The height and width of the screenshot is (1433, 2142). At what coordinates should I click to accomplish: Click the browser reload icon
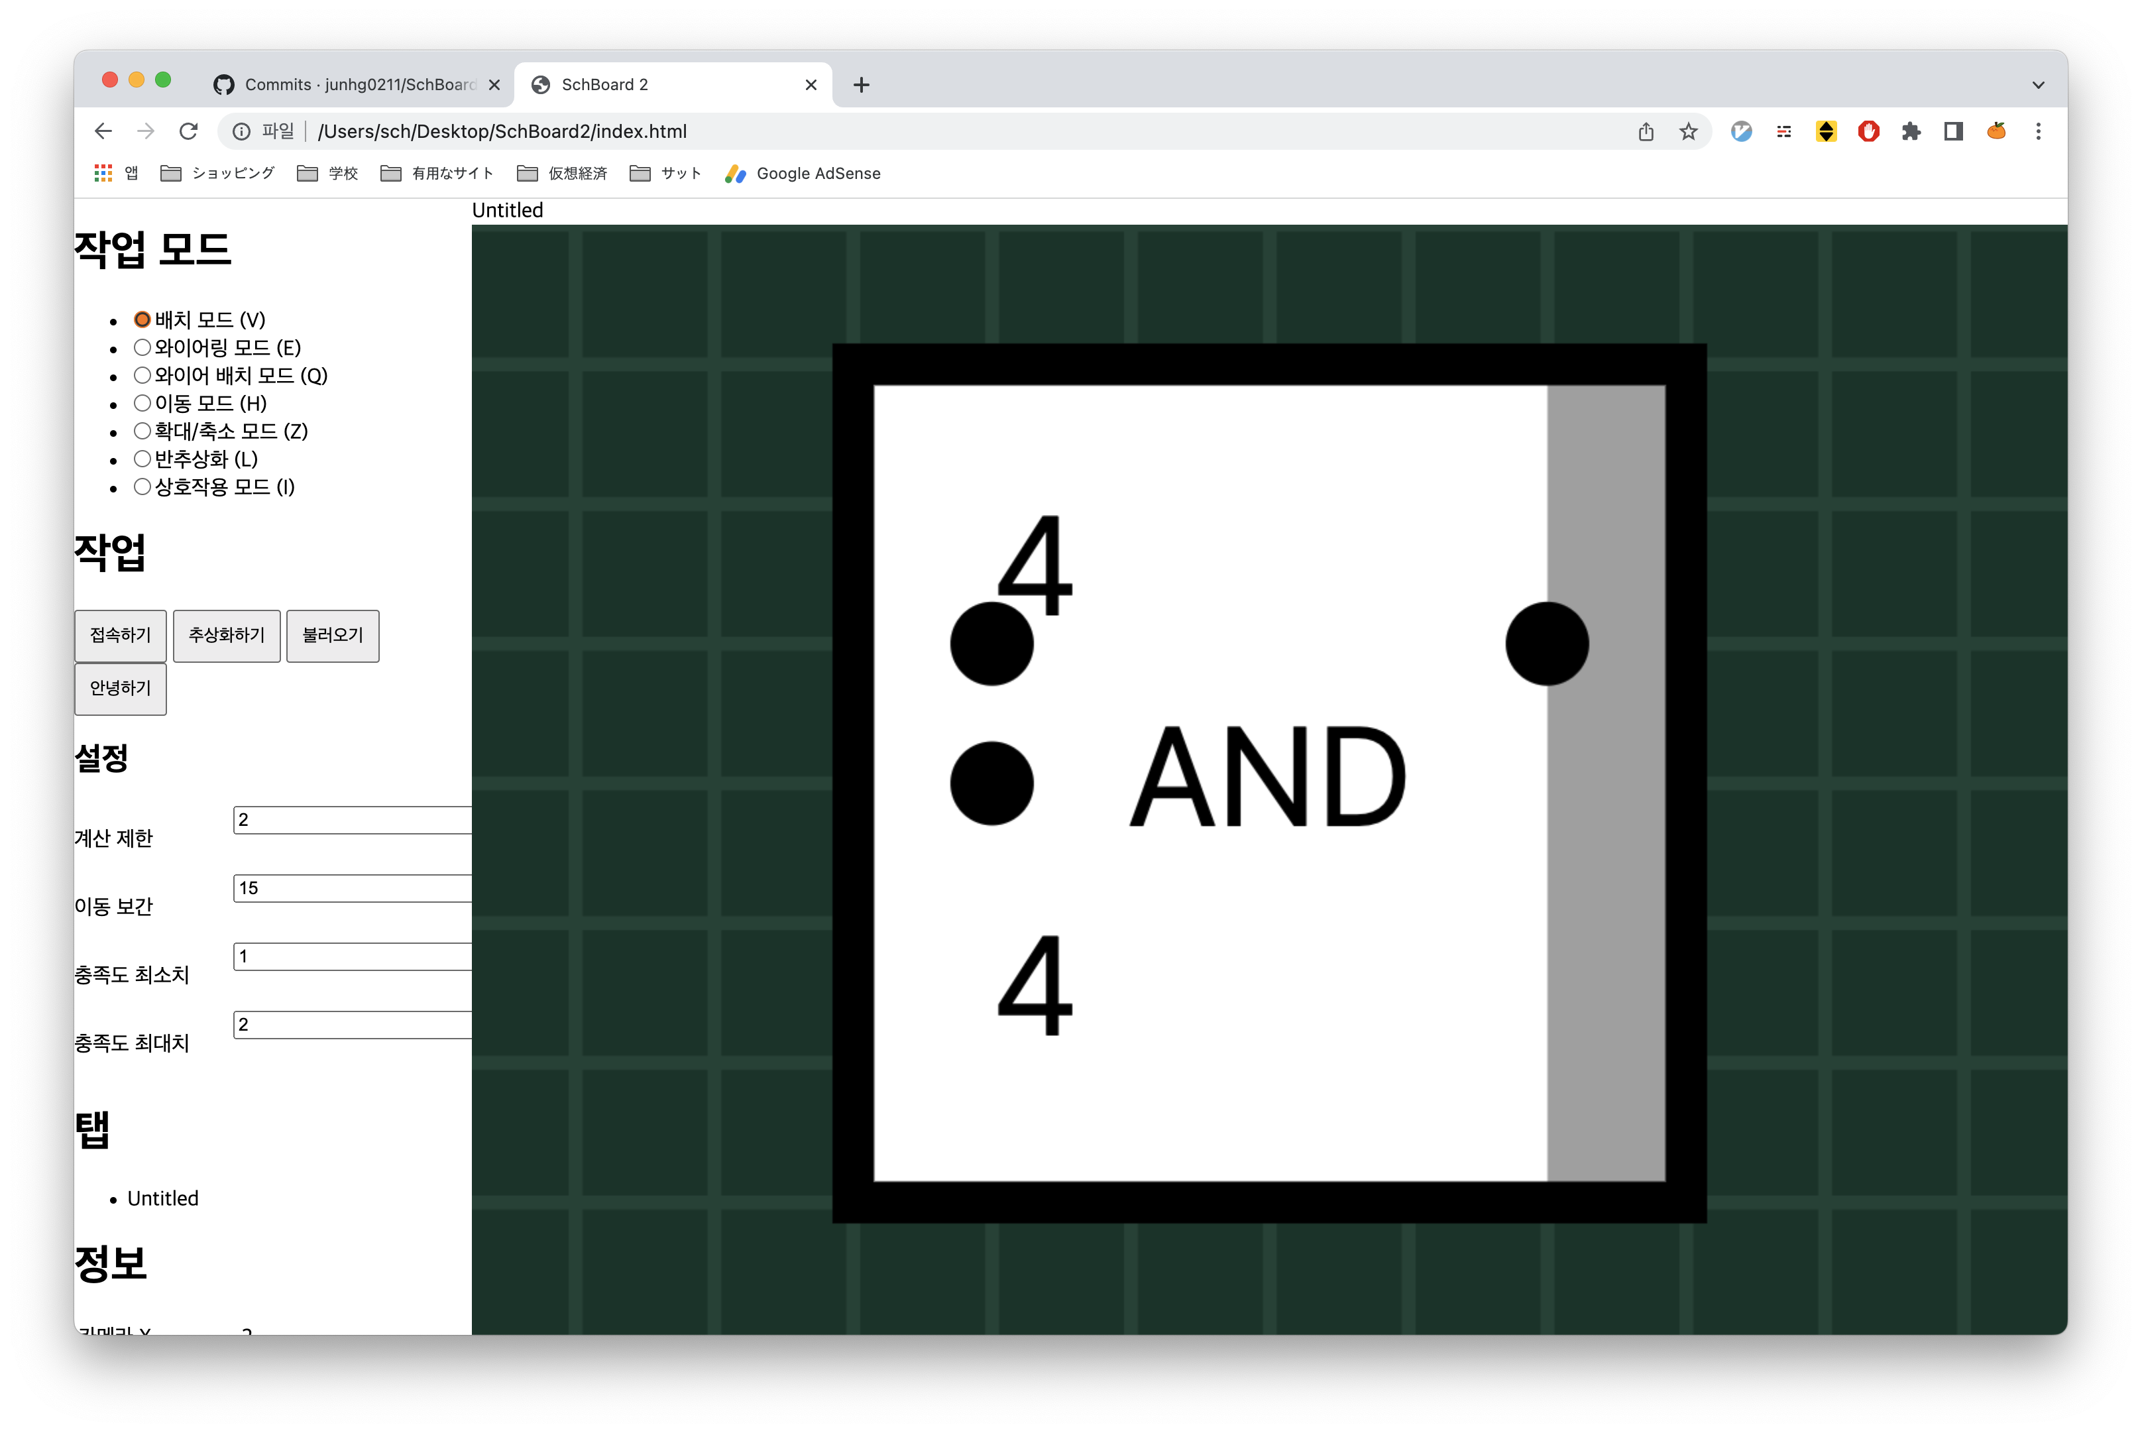tap(188, 132)
